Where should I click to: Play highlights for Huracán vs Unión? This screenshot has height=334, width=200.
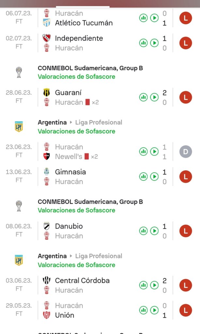click(x=154, y=310)
